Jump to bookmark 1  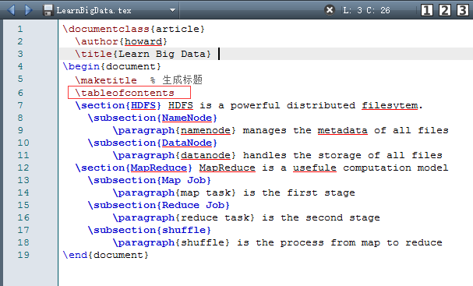tap(426, 10)
